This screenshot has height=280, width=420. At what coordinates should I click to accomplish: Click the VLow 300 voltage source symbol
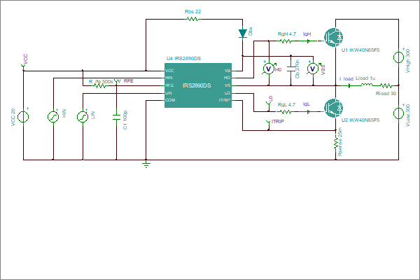pyautogui.click(x=398, y=113)
